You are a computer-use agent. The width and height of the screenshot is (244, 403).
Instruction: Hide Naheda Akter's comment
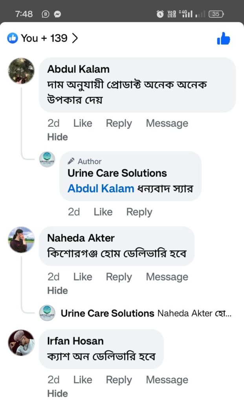[57, 290]
